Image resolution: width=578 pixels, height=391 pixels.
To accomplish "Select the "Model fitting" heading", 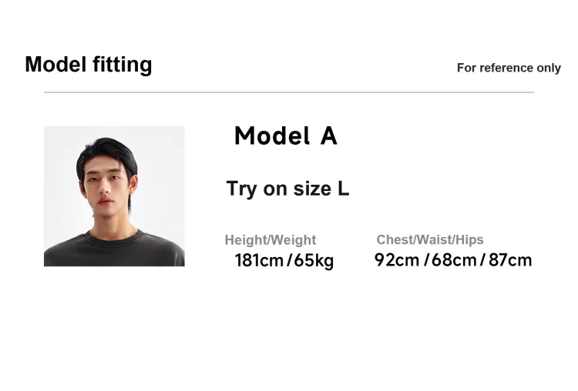I will tap(89, 65).
